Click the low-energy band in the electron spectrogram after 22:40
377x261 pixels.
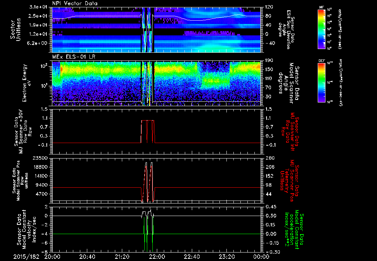click(x=213, y=80)
